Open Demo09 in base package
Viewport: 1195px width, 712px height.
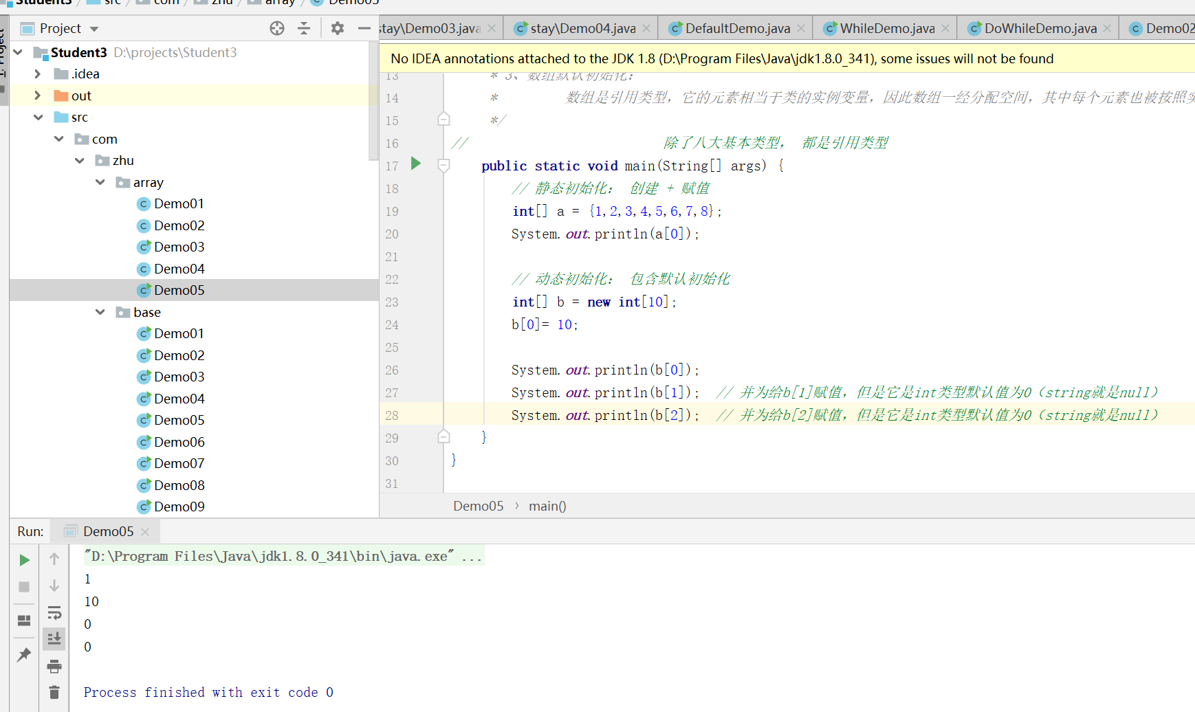179,507
